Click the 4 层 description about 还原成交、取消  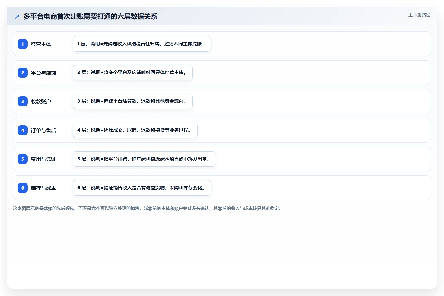pos(135,130)
